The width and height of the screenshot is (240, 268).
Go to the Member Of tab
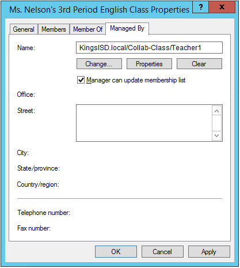coord(88,29)
